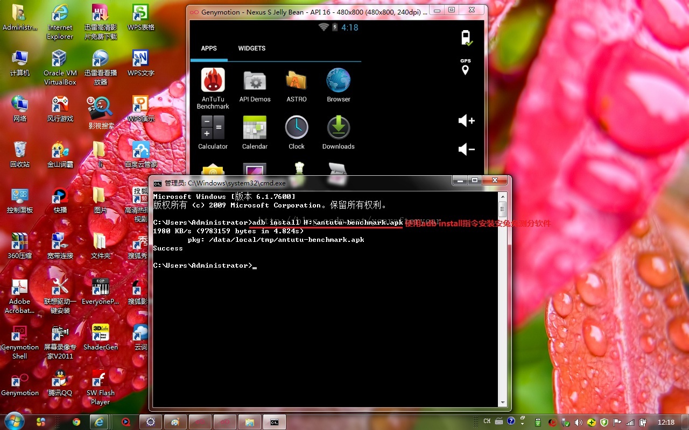Select 计算机 desktop icon
The image size is (689, 430).
click(20, 63)
